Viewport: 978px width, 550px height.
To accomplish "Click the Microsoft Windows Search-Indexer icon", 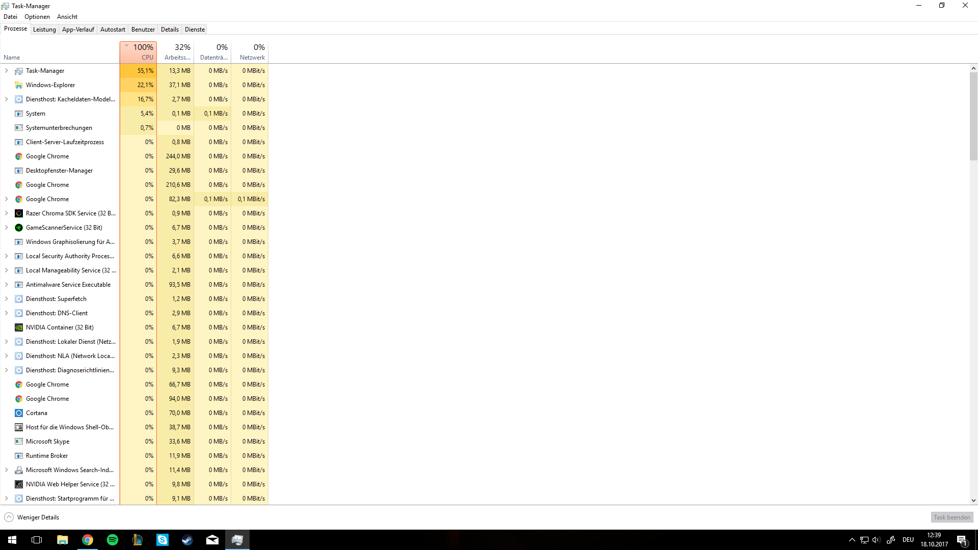I will [19, 470].
